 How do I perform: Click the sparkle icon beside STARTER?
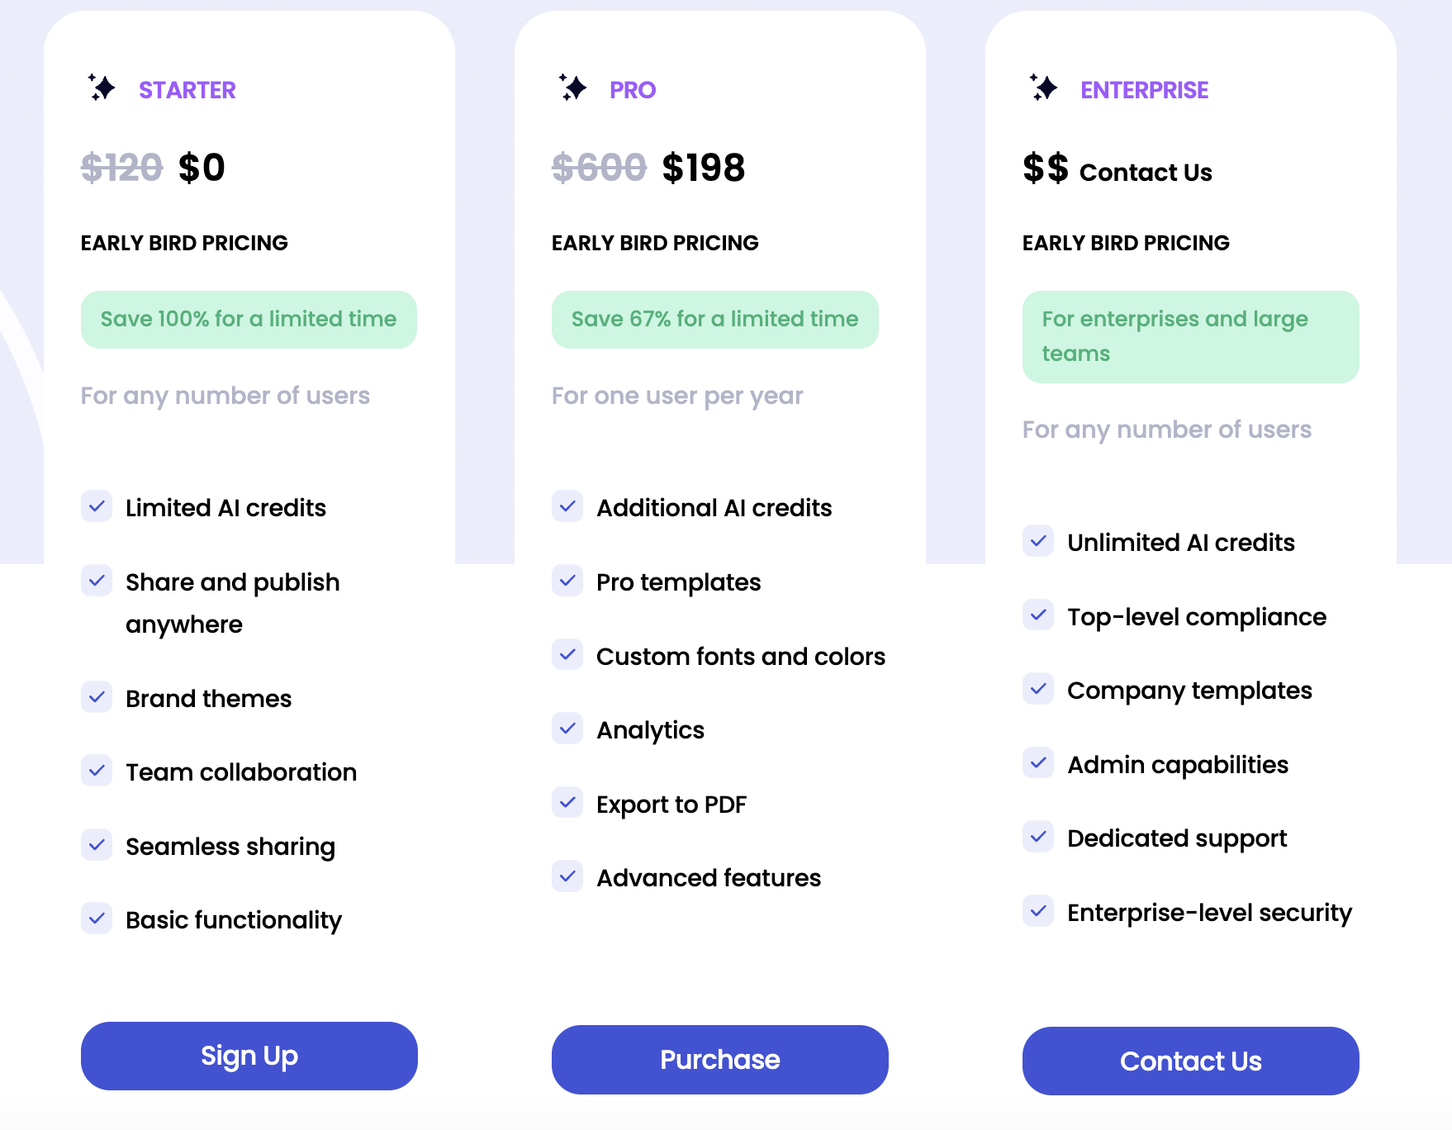(102, 88)
